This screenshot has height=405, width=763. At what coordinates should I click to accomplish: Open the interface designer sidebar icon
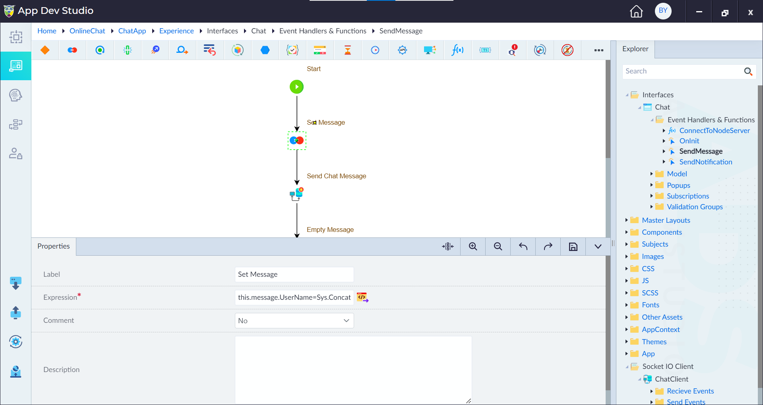point(16,66)
